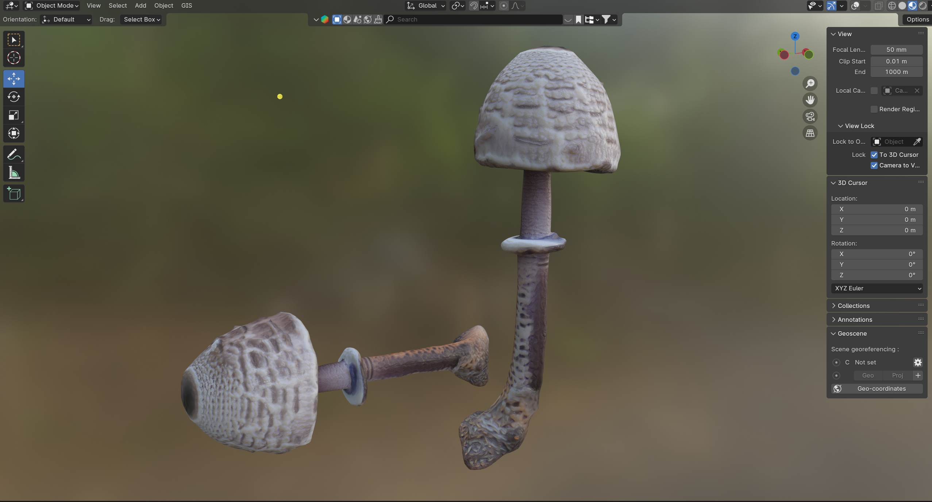Enable the Render Region checkbox
Viewport: 932px width, 502px height.
pyautogui.click(x=874, y=109)
